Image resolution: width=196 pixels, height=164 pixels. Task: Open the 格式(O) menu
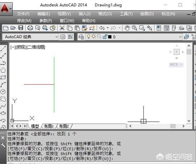105,14
